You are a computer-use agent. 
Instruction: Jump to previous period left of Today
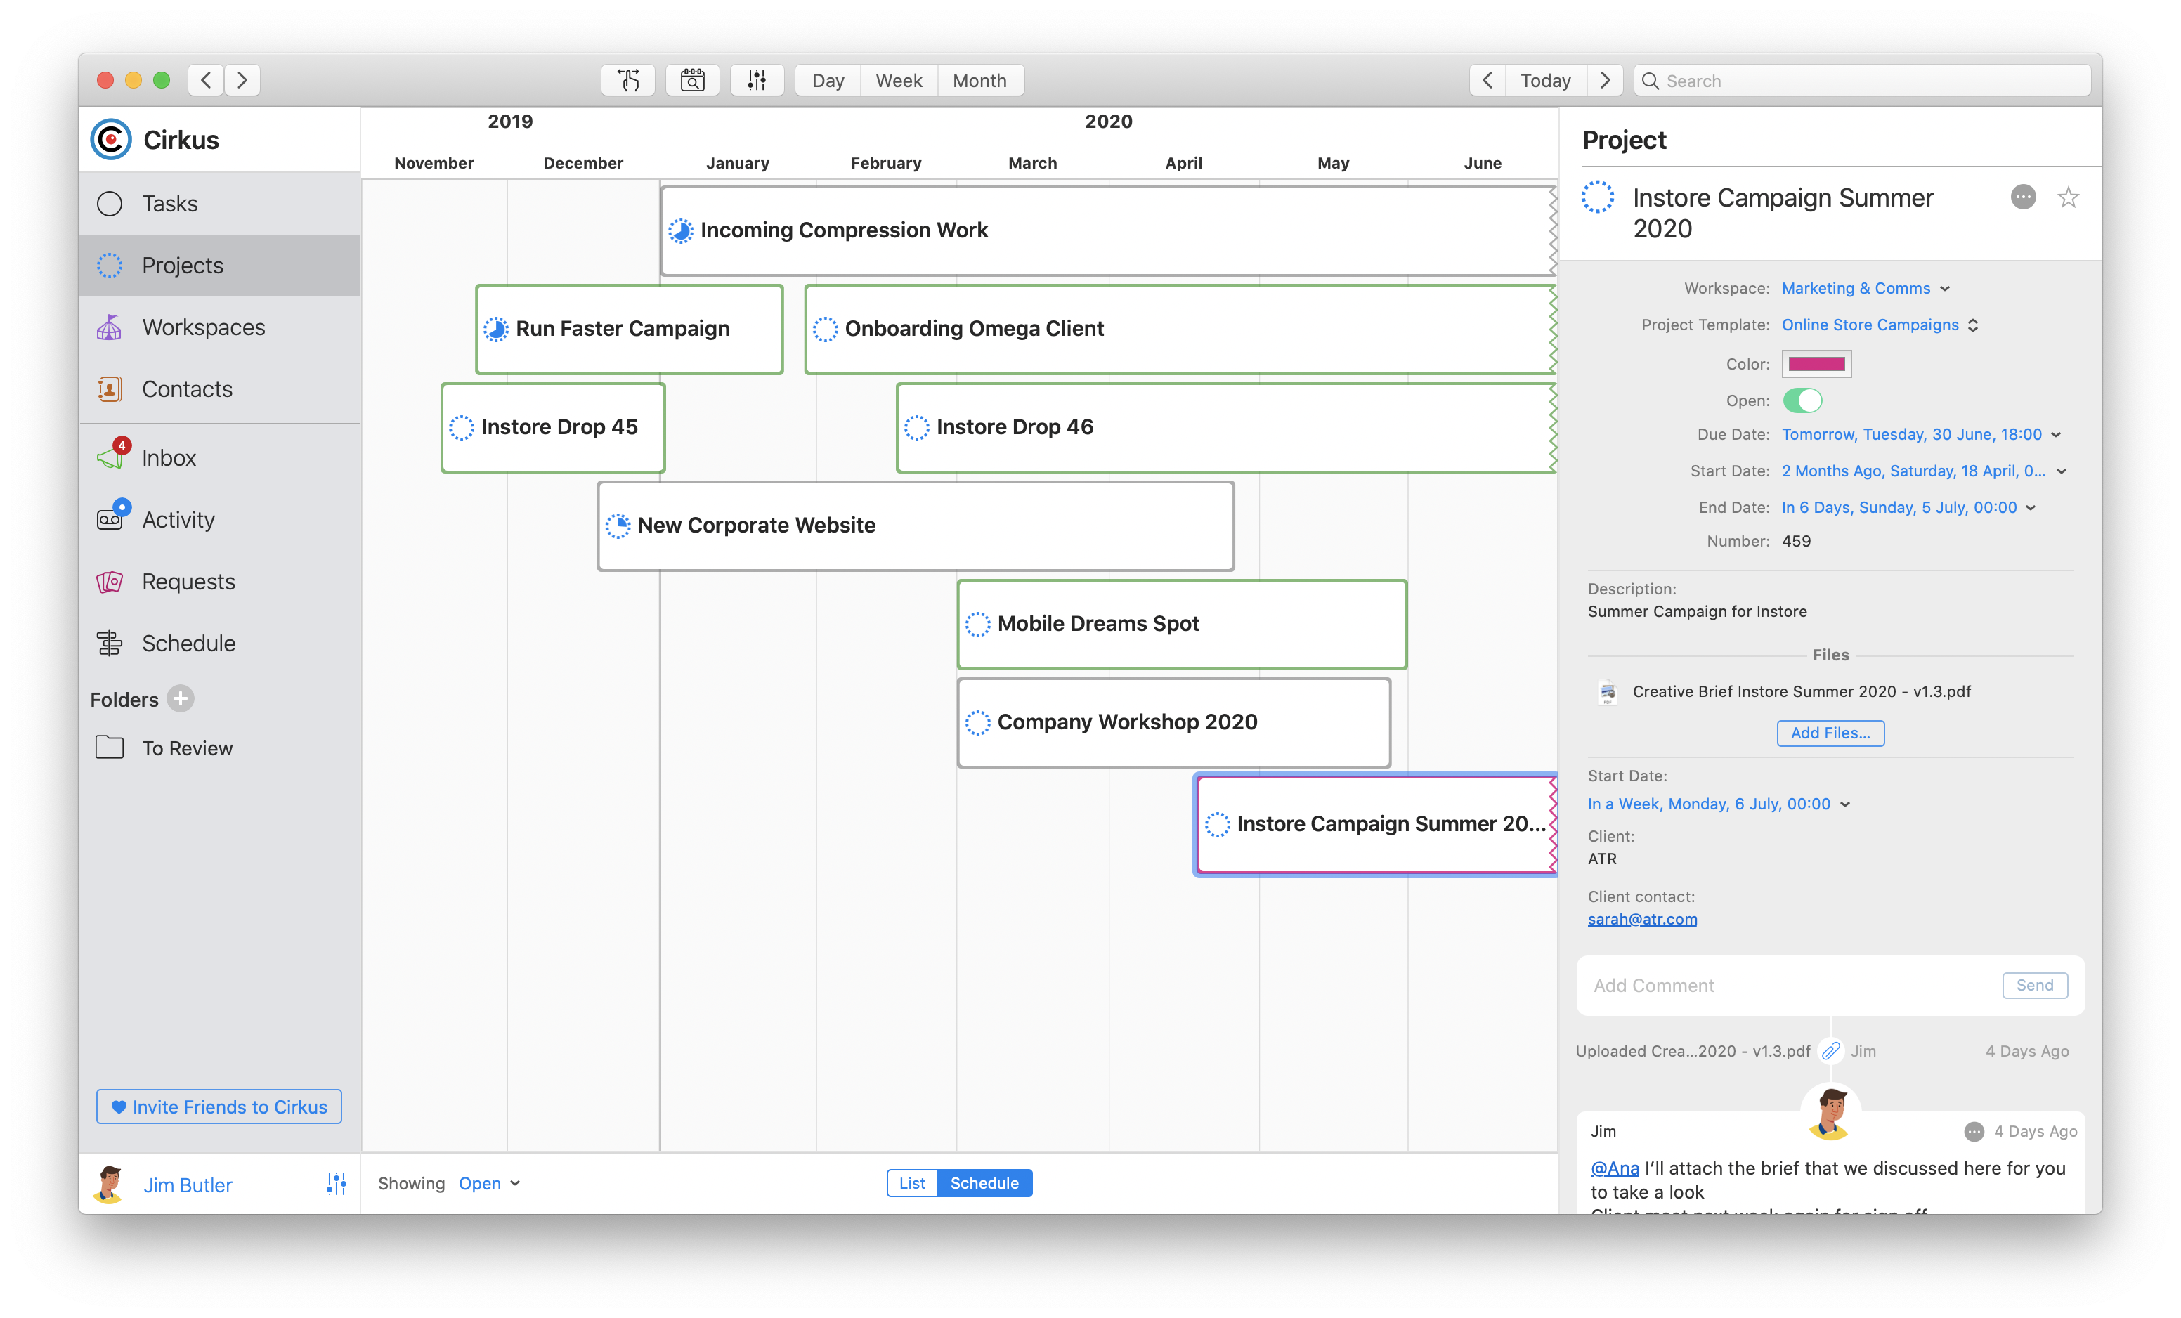(x=1488, y=81)
